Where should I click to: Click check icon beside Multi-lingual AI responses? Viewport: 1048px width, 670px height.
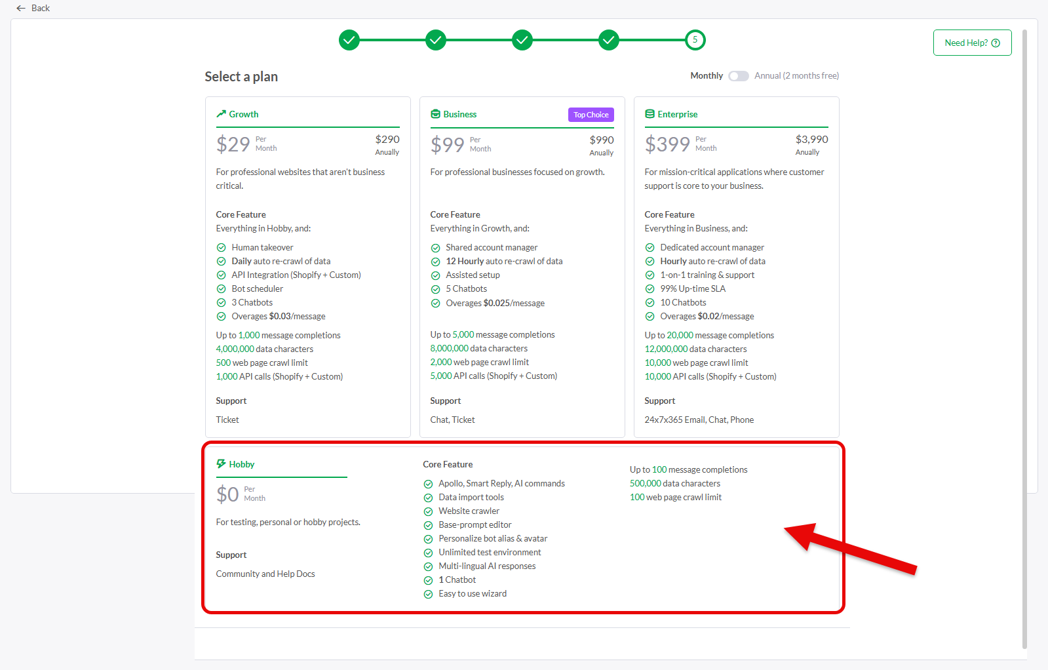[x=428, y=566]
